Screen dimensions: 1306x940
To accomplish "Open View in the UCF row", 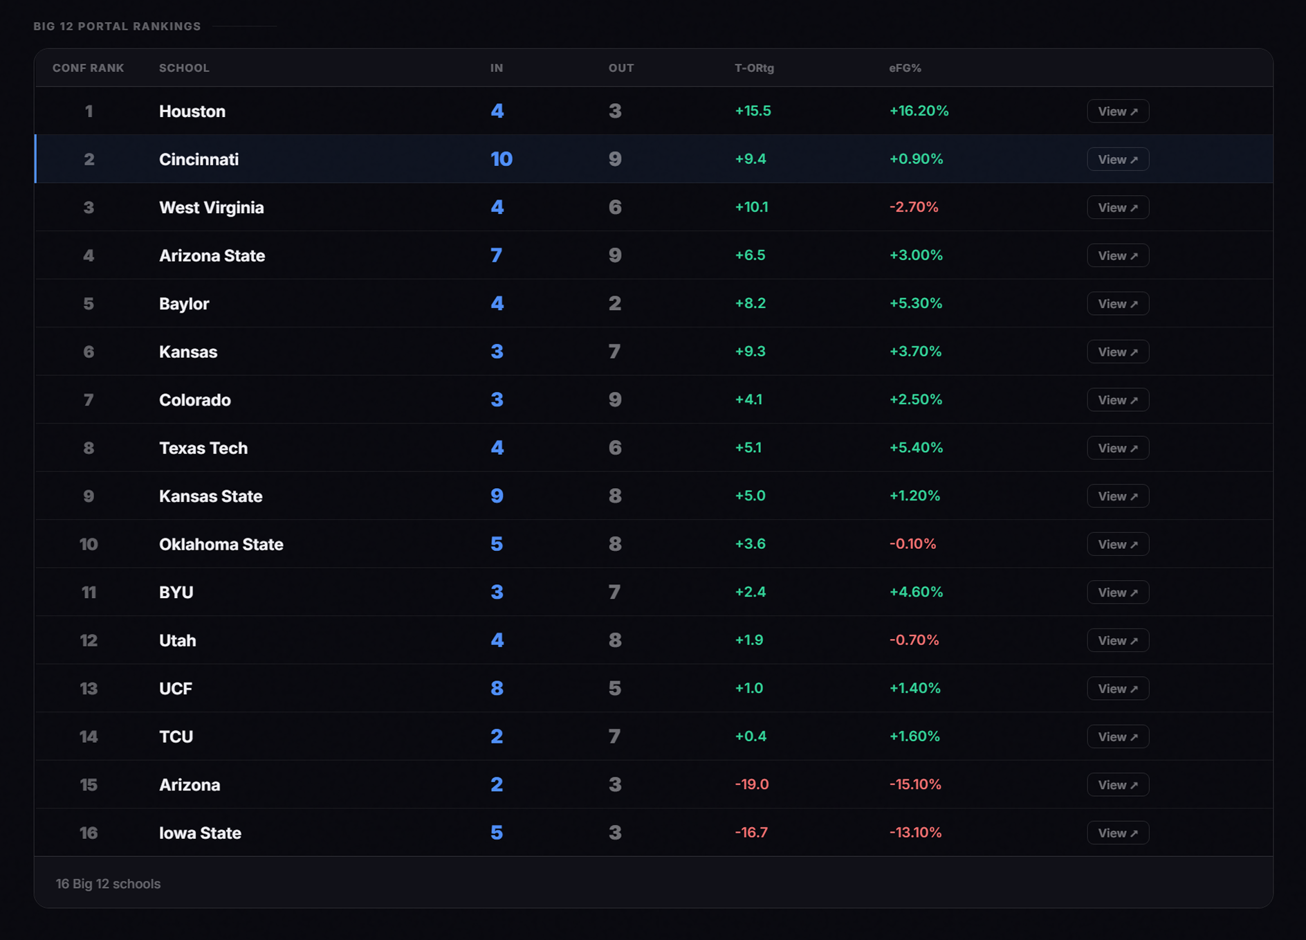I will (x=1118, y=689).
